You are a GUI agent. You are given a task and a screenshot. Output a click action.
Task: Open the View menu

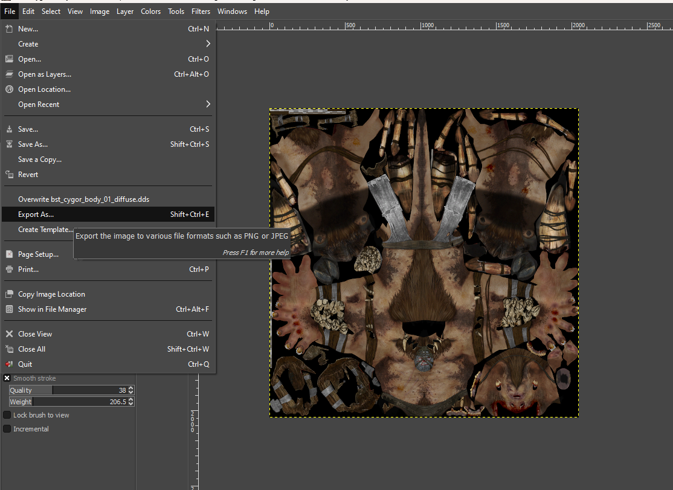click(75, 11)
